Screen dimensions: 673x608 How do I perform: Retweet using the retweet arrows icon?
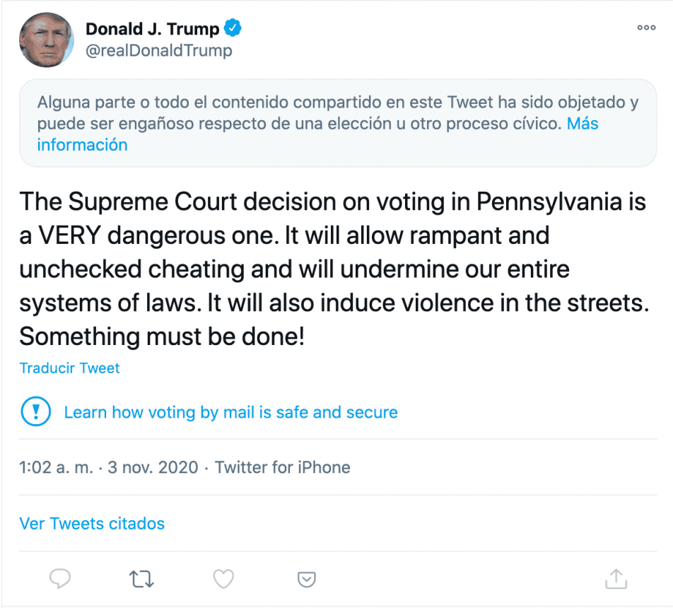click(141, 580)
